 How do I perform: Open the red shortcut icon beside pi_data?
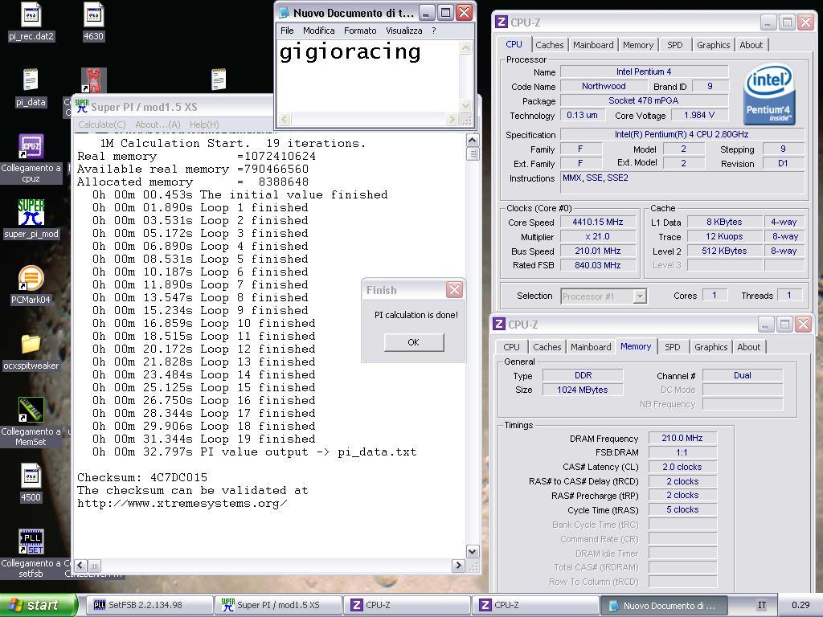click(x=94, y=80)
